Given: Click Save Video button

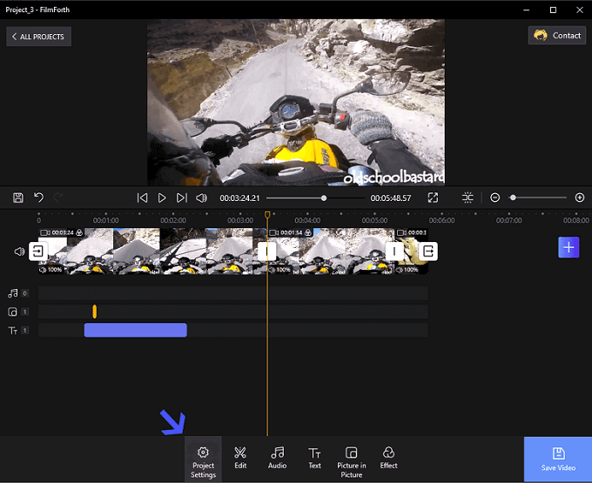Looking at the screenshot, I should (x=558, y=460).
